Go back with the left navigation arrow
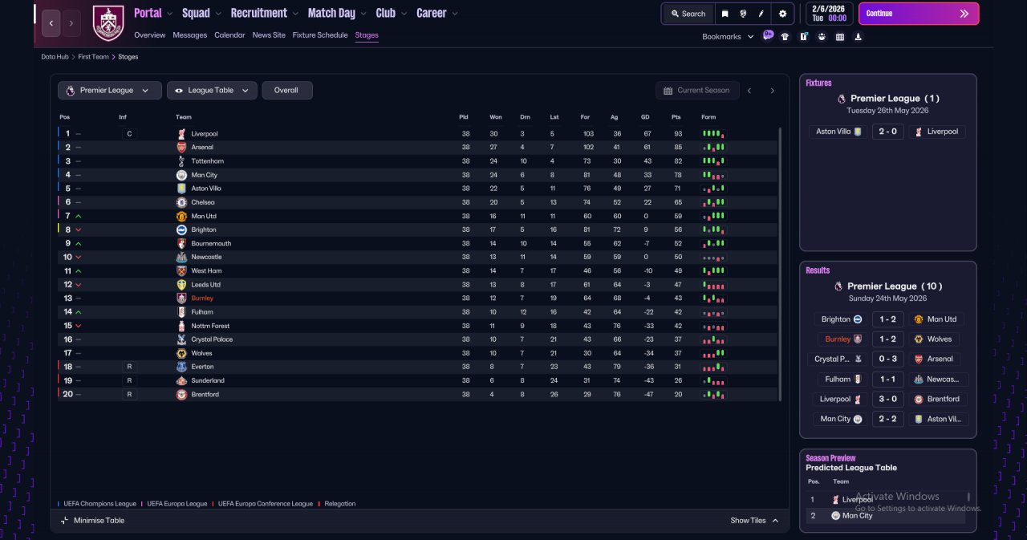 point(51,23)
